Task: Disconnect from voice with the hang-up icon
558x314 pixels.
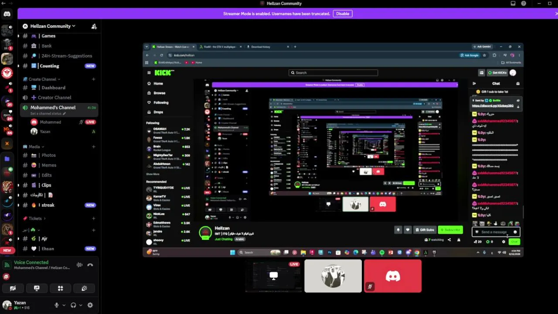Action: click(x=90, y=265)
